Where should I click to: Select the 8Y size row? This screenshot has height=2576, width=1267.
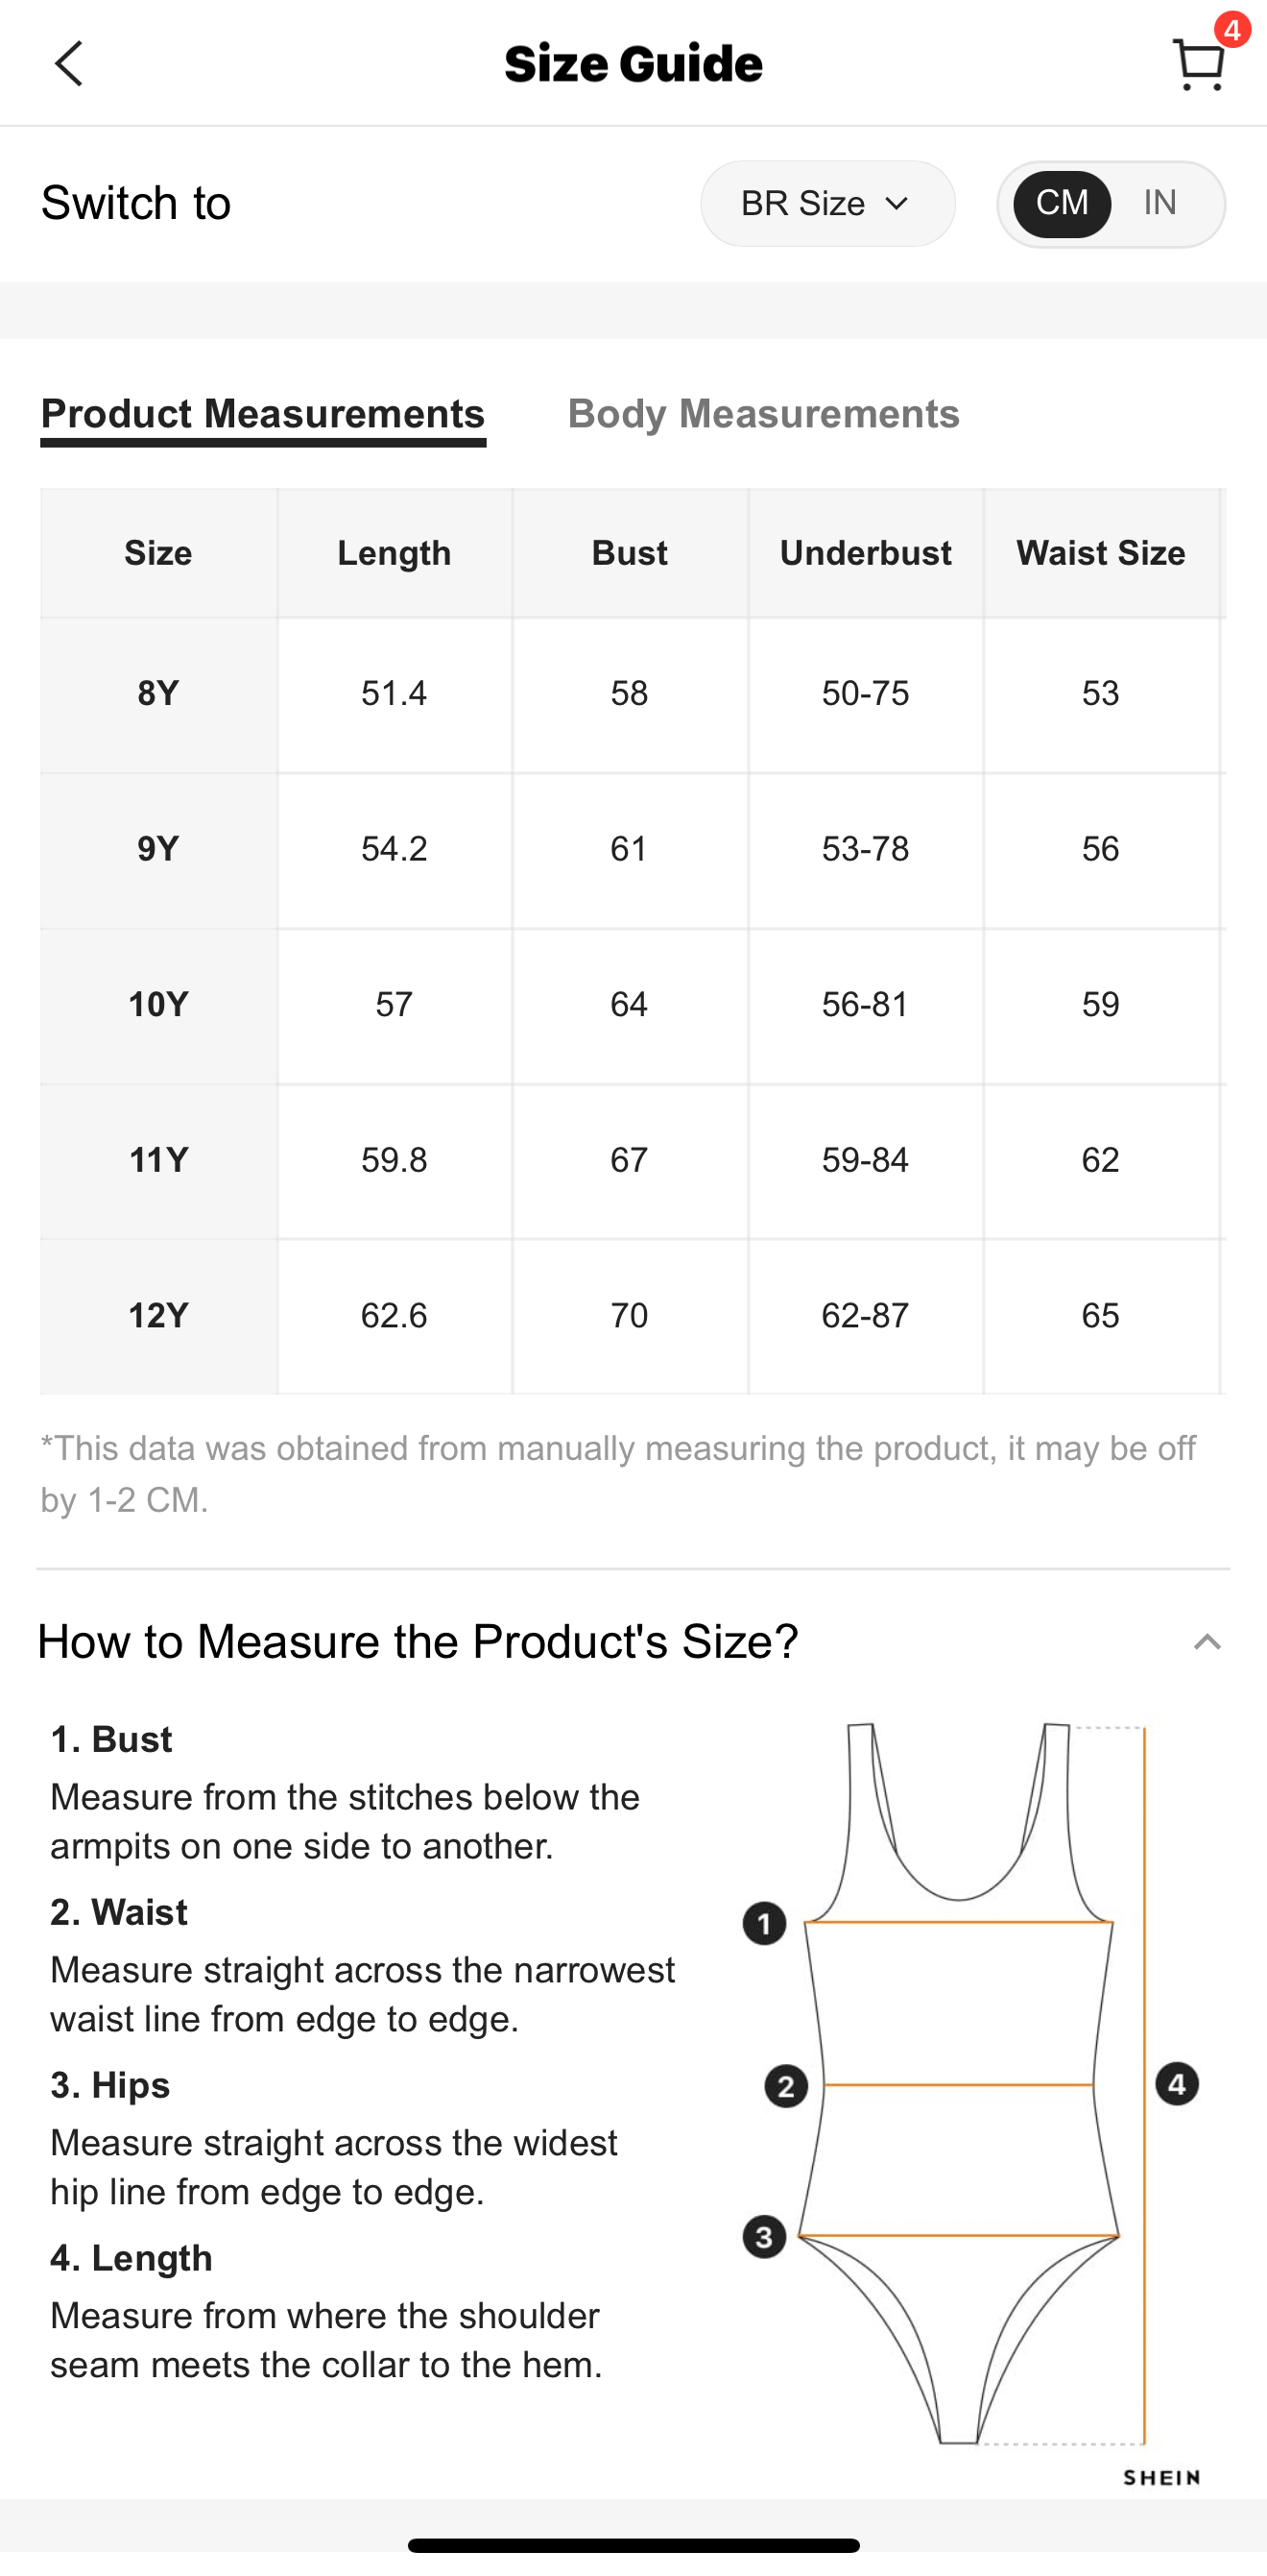[633, 694]
